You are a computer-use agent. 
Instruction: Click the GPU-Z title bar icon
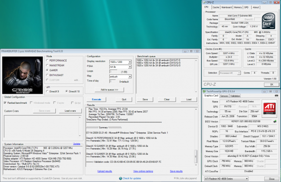pos(204,91)
